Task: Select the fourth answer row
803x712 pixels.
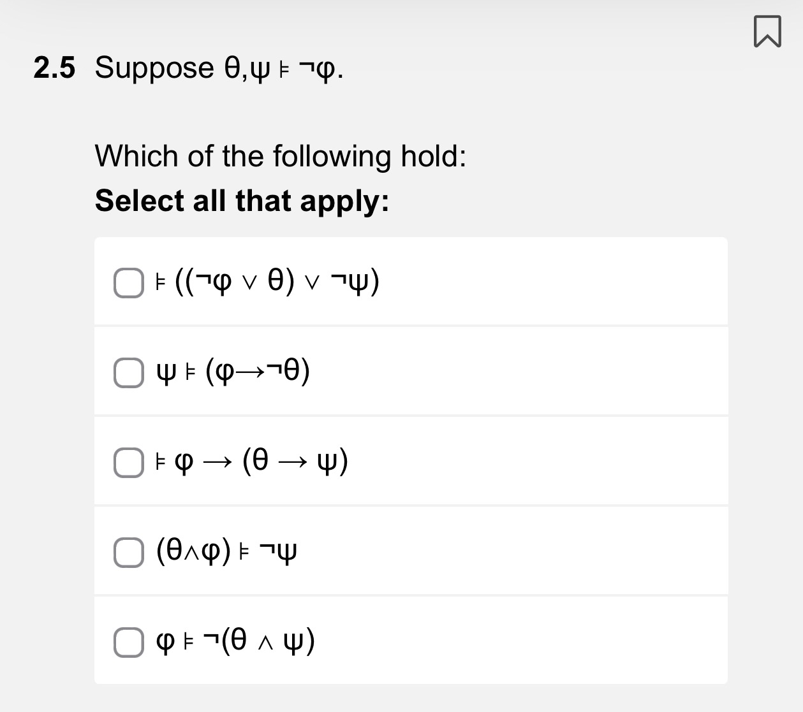Action: pyautogui.click(x=411, y=551)
